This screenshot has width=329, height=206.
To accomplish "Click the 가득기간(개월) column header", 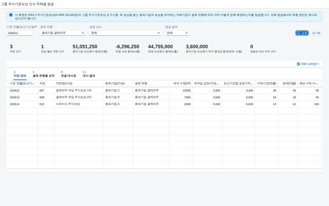I will point(267,83).
